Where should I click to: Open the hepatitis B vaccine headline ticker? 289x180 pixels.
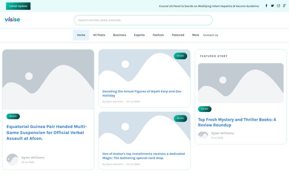tap(209, 6)
